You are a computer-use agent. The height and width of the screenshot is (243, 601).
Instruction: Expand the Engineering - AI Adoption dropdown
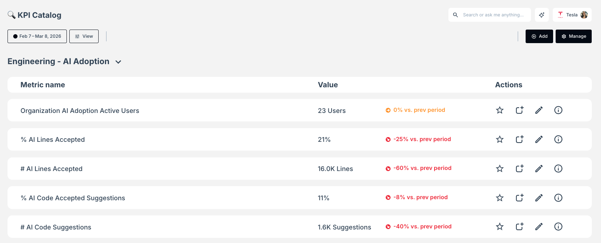[119, 62]
